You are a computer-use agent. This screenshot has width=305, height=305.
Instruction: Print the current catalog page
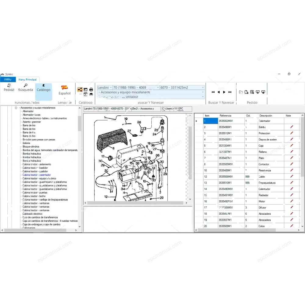point(91,90)
